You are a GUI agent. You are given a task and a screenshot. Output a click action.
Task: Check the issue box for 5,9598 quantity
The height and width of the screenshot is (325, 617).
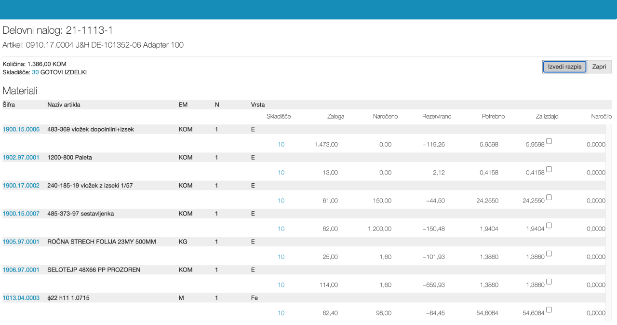click(549, 141)
